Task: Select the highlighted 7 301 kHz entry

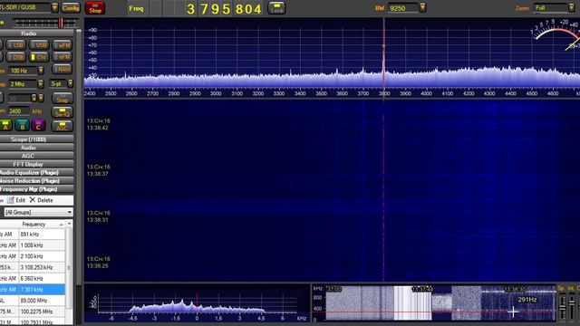Action: click(33, 290)
